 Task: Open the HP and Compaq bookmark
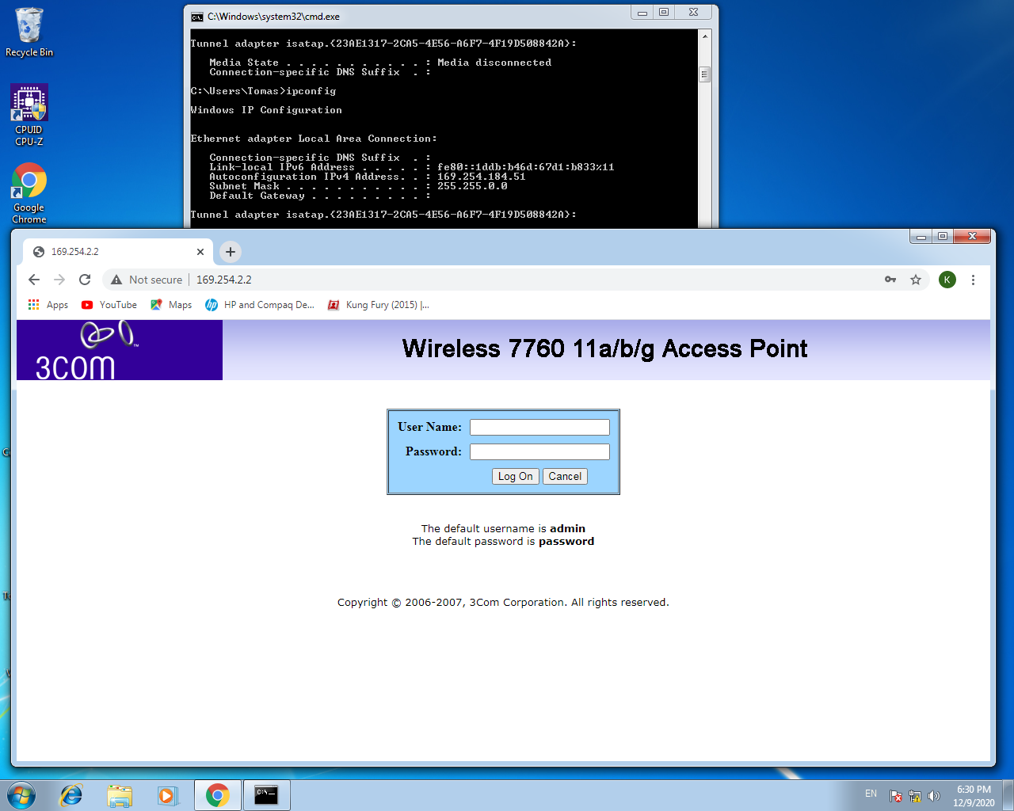point(260,305)
